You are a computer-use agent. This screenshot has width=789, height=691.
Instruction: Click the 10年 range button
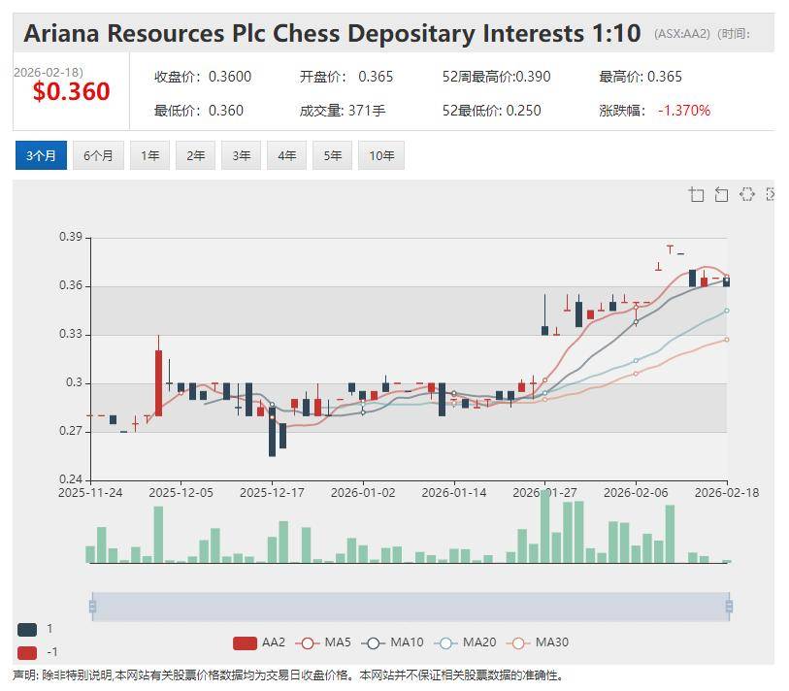tap(380, 155)
